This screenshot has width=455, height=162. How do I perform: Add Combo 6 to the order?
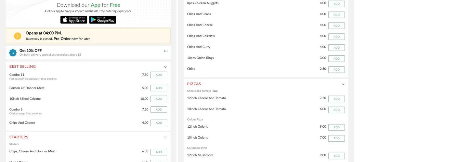click(x=159, y=110)
